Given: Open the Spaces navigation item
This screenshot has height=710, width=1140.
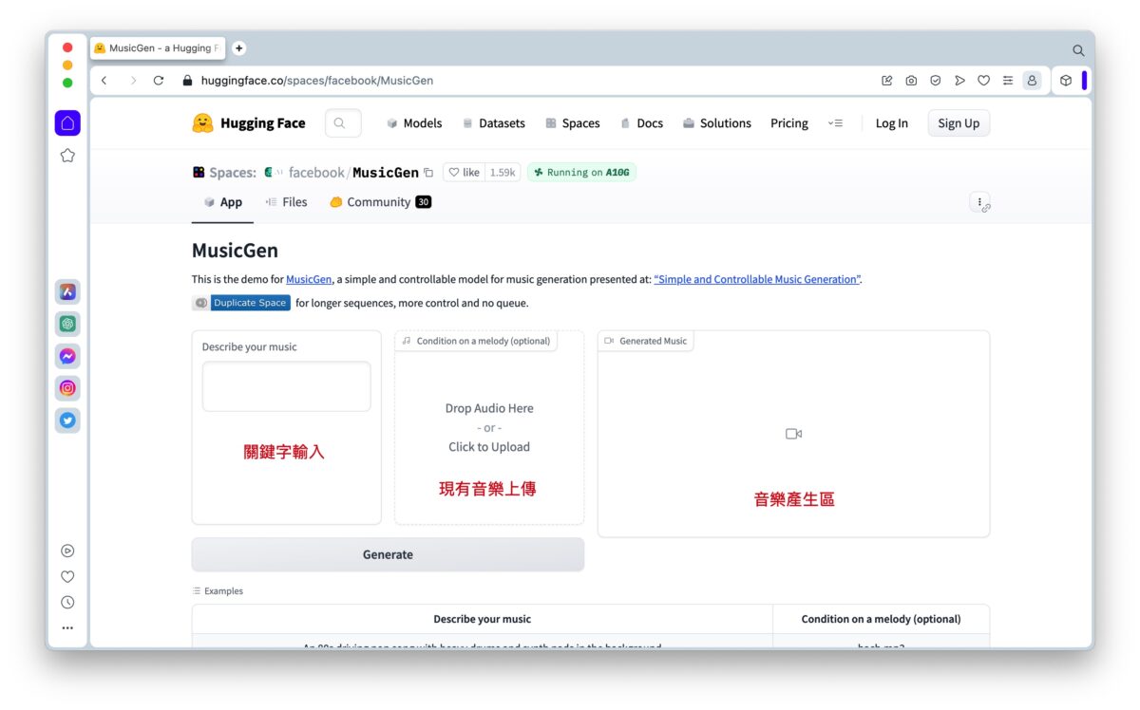Looking at the screenshot, I should coord(572,123).
